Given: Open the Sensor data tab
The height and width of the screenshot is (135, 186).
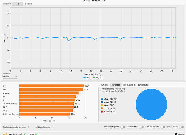Looking at the screenshot, I should 143,85.
